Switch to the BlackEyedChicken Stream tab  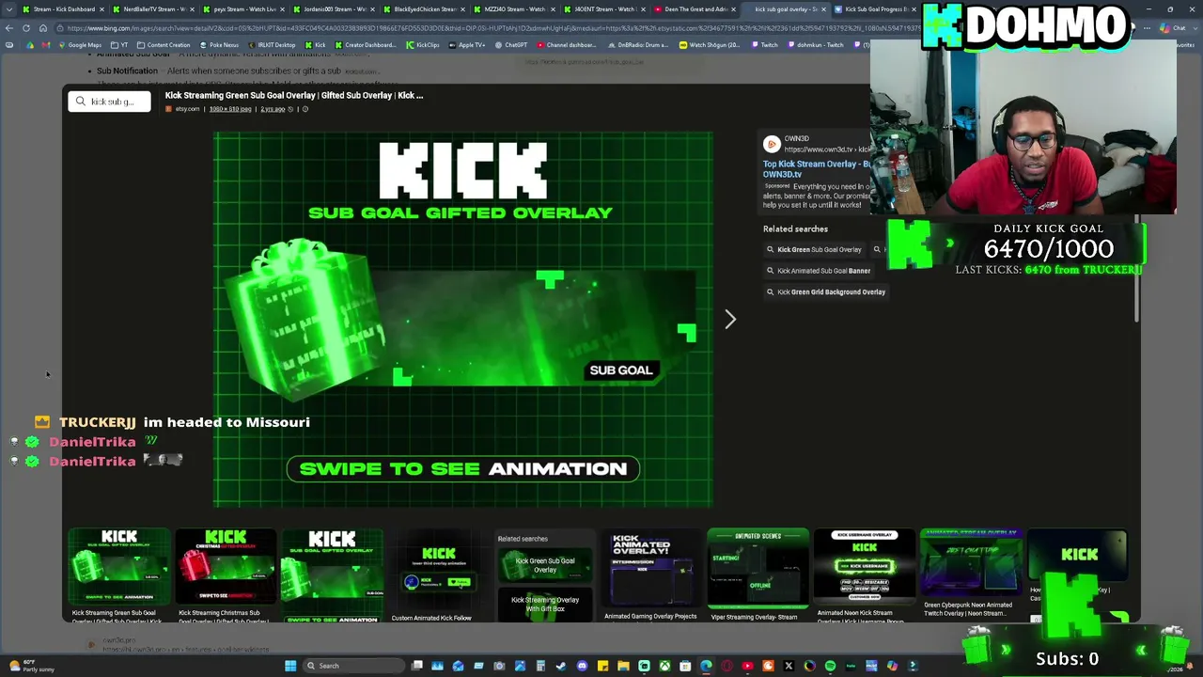tap(424, 9)
